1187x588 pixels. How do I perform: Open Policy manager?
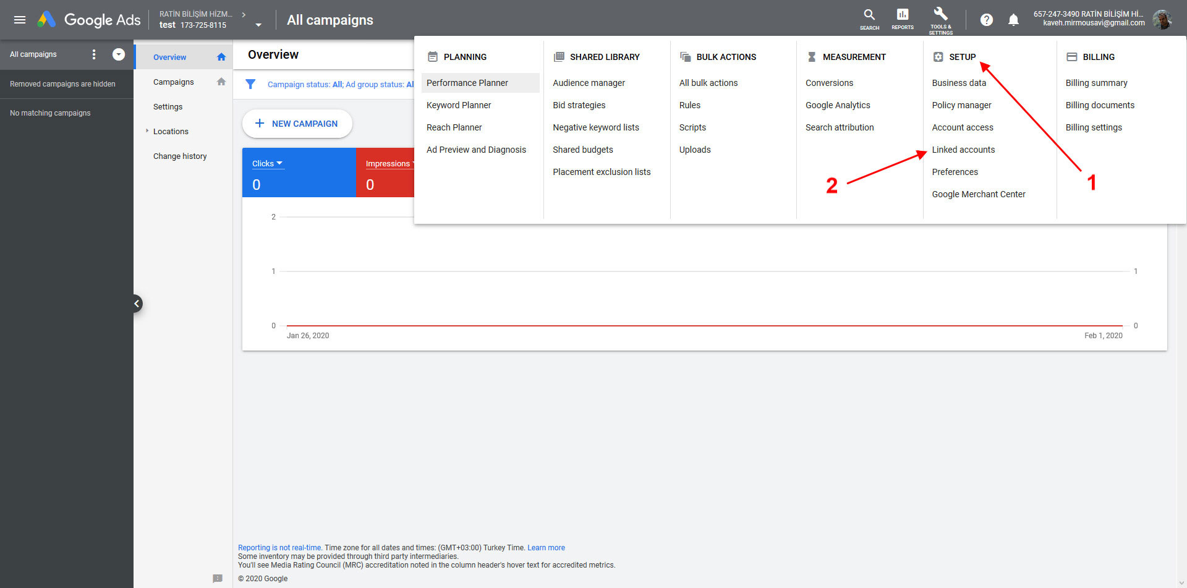pos(961,105)
